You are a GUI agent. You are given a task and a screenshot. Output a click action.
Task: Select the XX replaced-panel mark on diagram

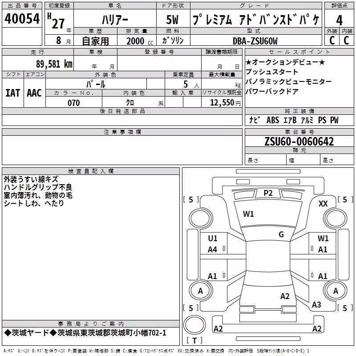tap(323, 204)
